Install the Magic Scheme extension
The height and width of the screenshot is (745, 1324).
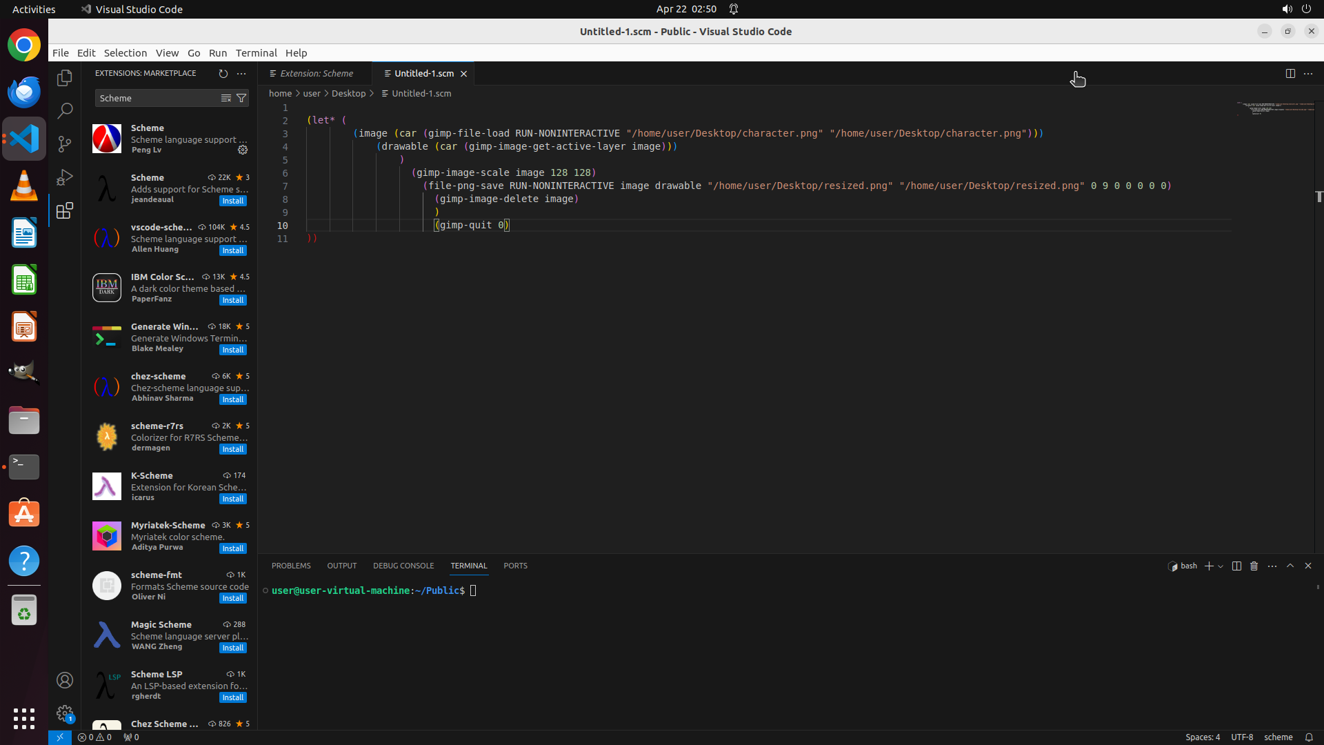(232, 648)
